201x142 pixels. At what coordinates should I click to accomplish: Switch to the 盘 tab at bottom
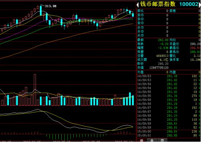click(x=152, y=140)
